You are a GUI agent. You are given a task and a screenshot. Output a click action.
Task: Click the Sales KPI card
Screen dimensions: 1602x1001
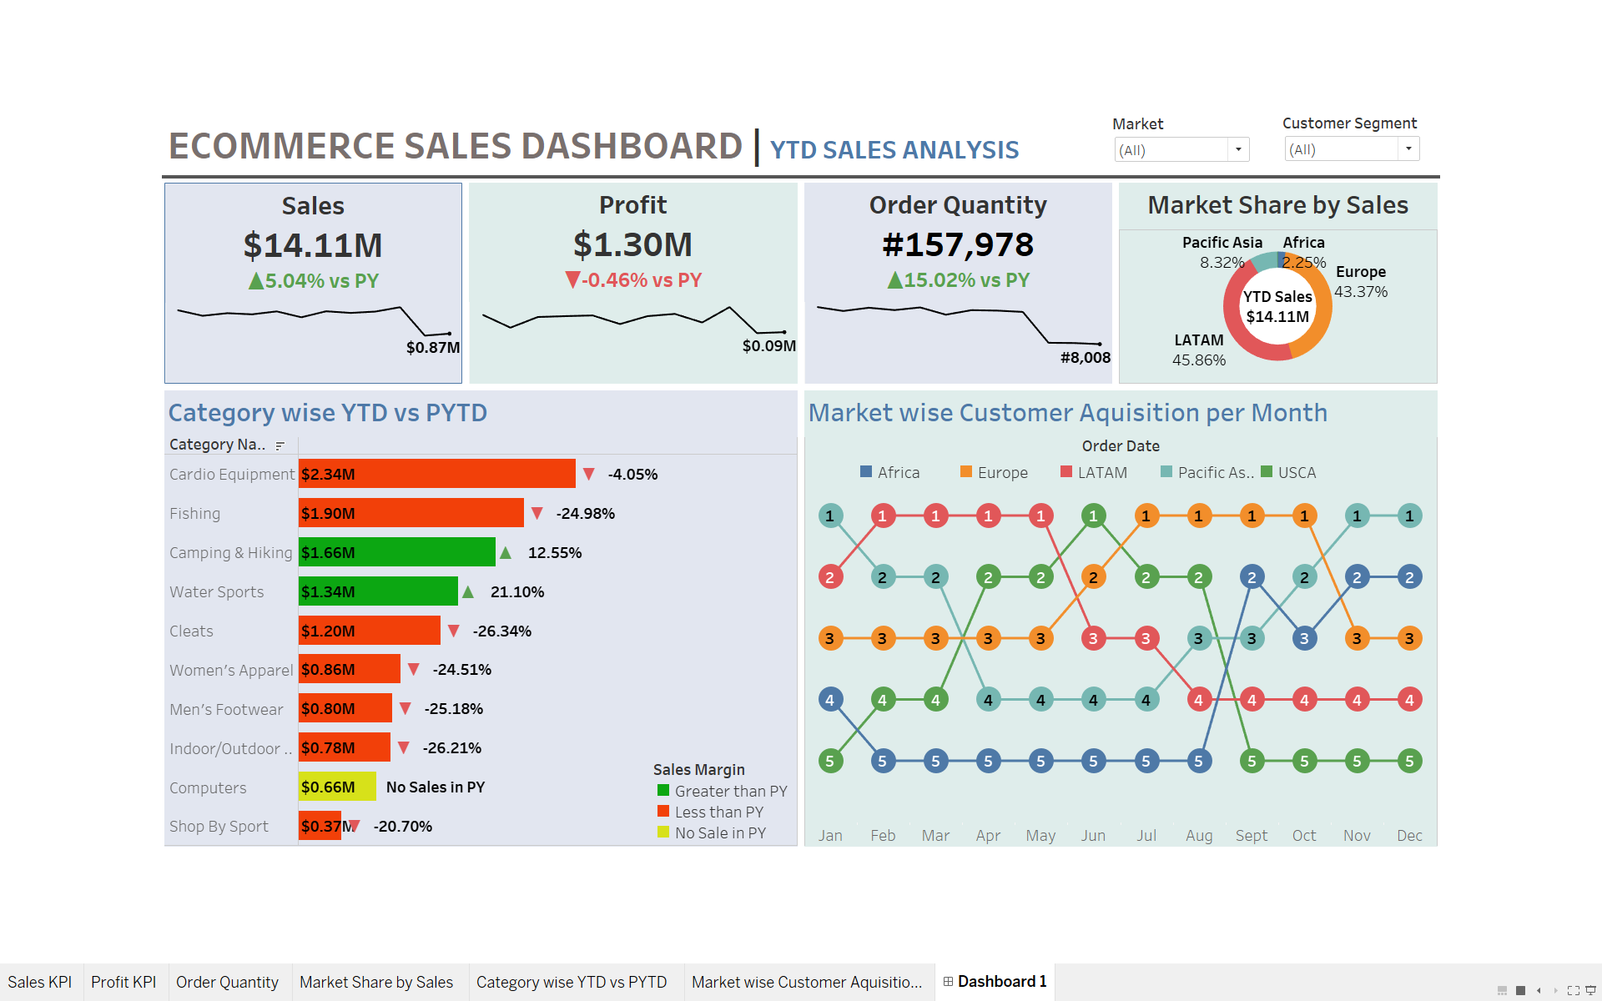click(313, 283)
